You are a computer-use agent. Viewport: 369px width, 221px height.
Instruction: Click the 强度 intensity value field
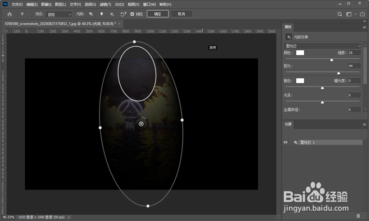[x=354, y=53]
